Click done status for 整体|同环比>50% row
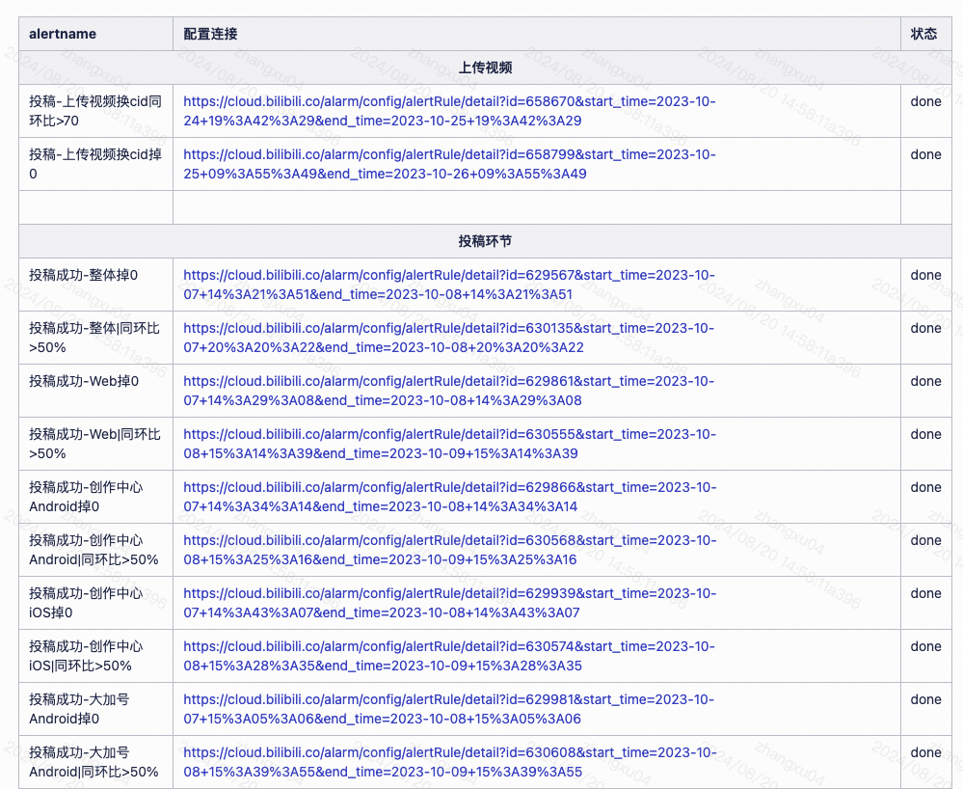Viewport: 963px width, 789px height. click(925, 328)
